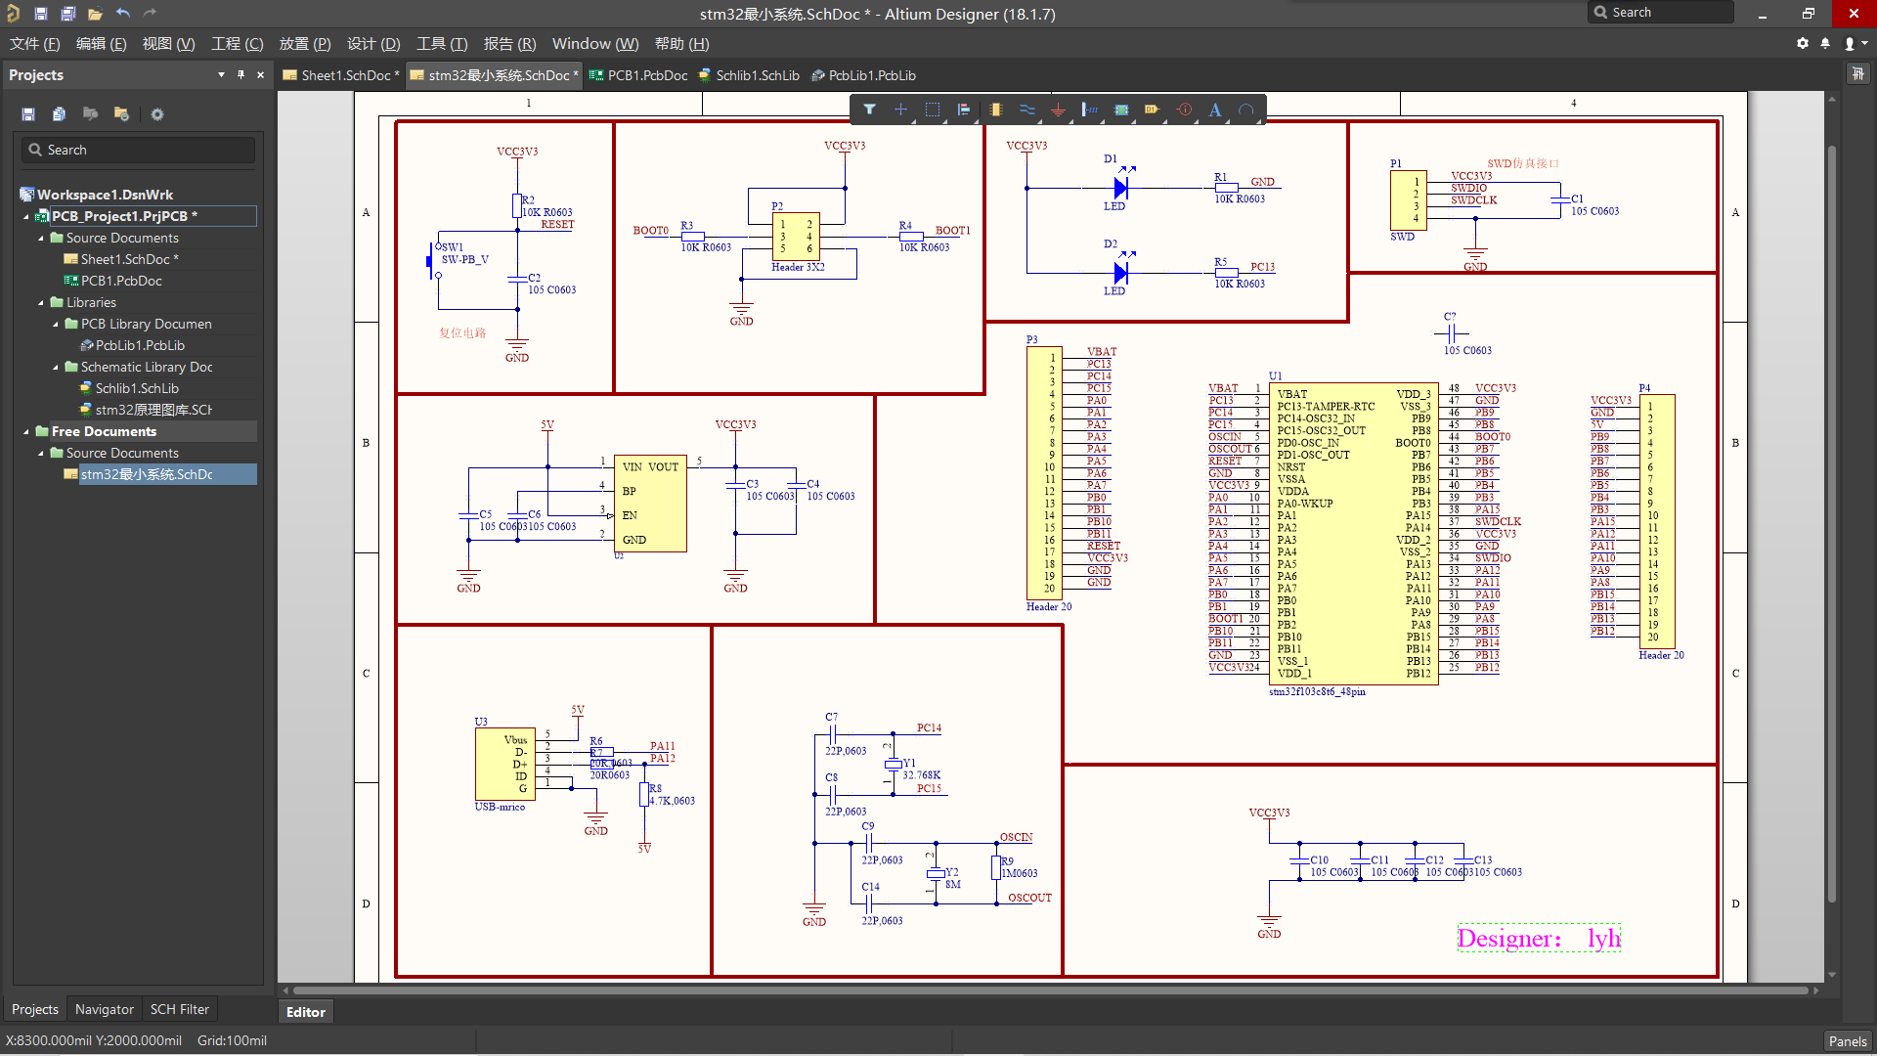Toggle the Projects panel pin
The image size is (1877, 1056).
point(240,74)
